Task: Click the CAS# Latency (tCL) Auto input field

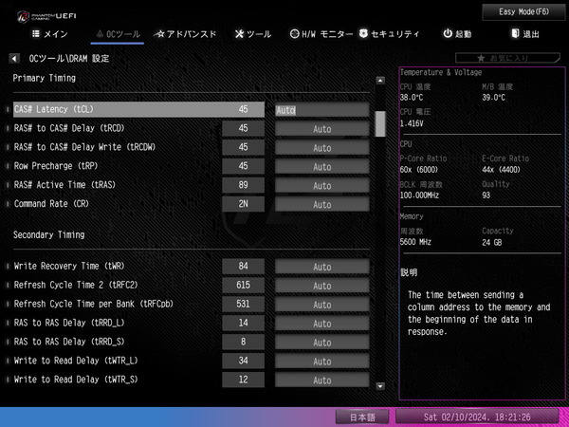Action: (x=321, y=110)
